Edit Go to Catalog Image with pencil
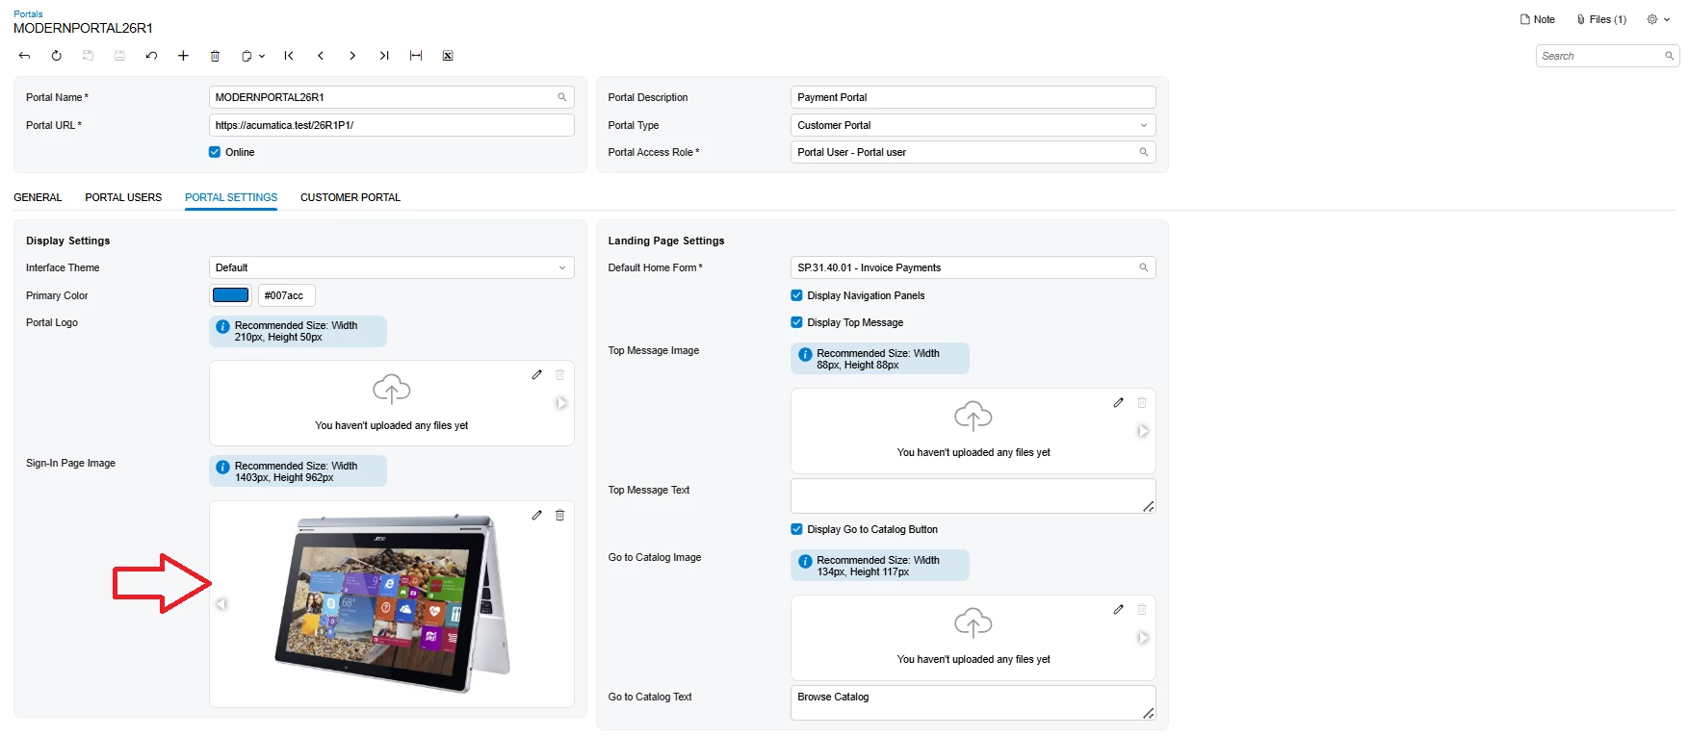The image size is (1688, 736). (x=1118, y=609)
